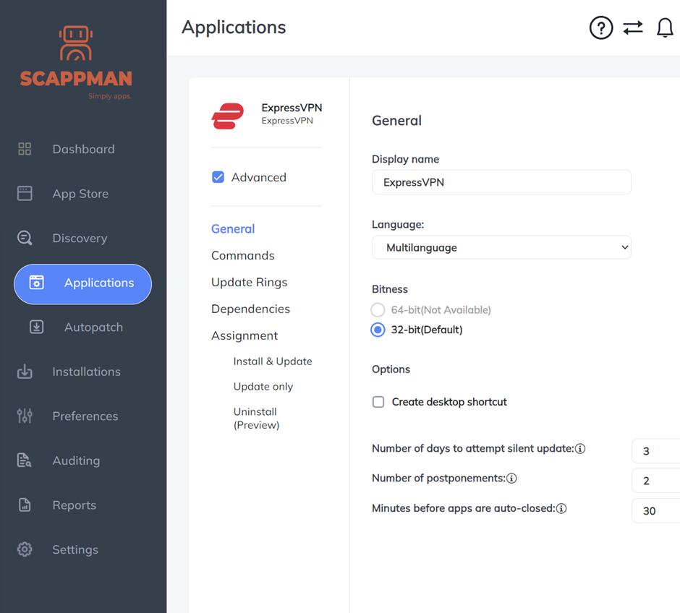Expand the Language dropdown

coord(501,247)
